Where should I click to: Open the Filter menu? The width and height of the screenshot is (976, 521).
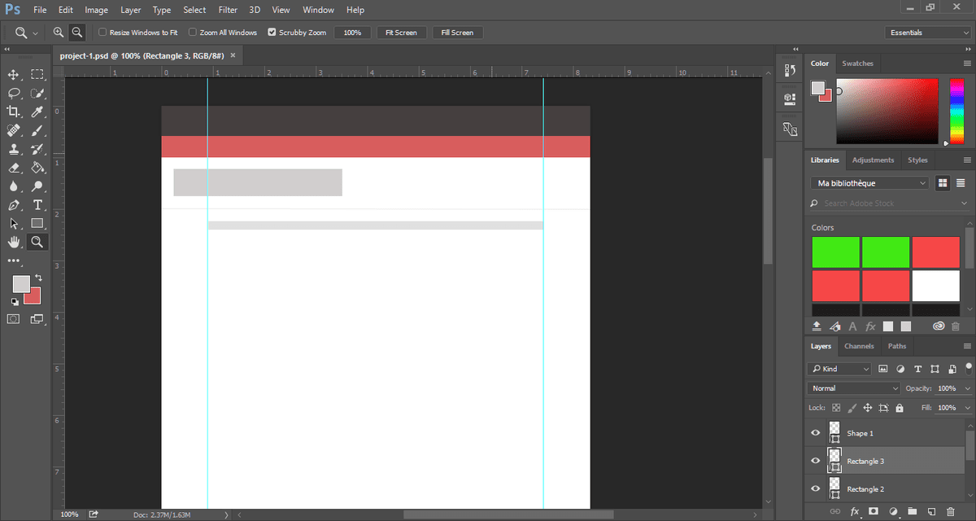[228, 10]
